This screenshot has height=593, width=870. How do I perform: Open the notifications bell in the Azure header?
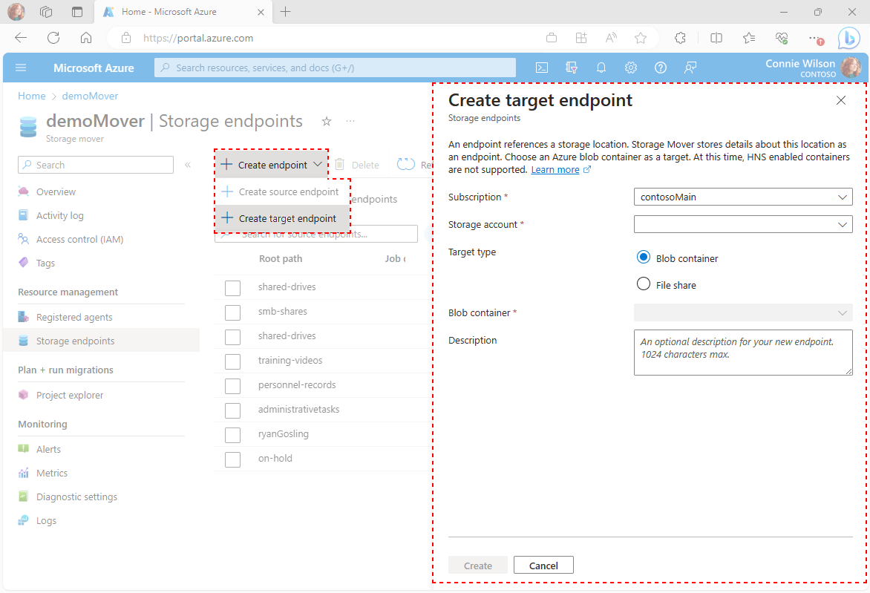[601, 68]
